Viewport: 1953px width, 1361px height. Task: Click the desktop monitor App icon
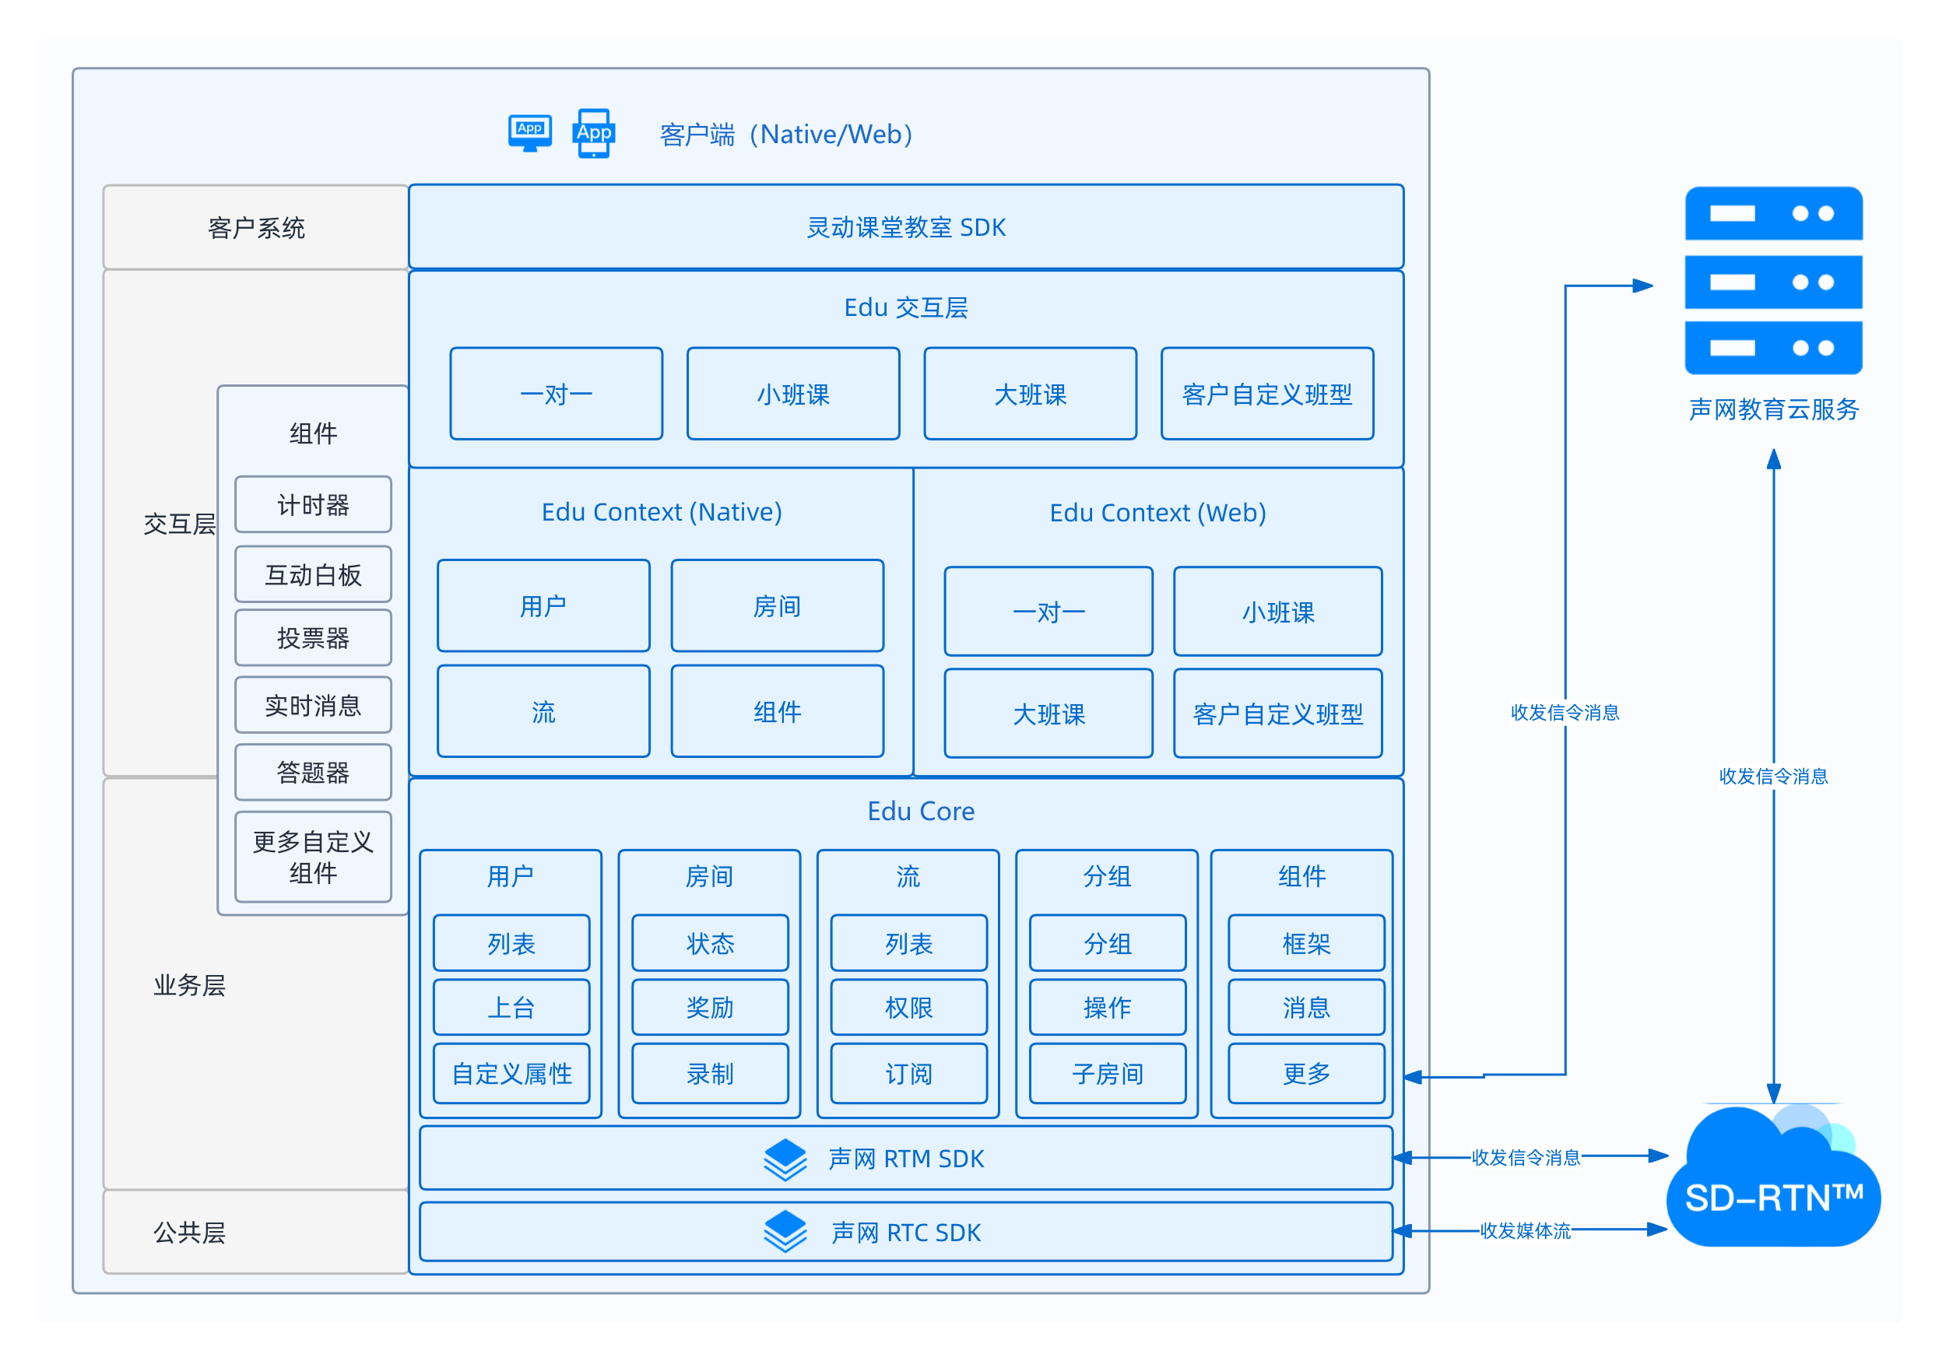click(x=529, y=134)
